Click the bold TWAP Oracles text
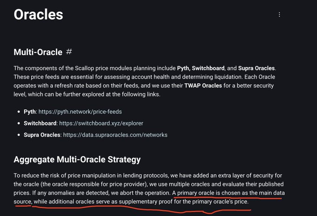This screenshot has height=216, width=317. tap(203, 86)
